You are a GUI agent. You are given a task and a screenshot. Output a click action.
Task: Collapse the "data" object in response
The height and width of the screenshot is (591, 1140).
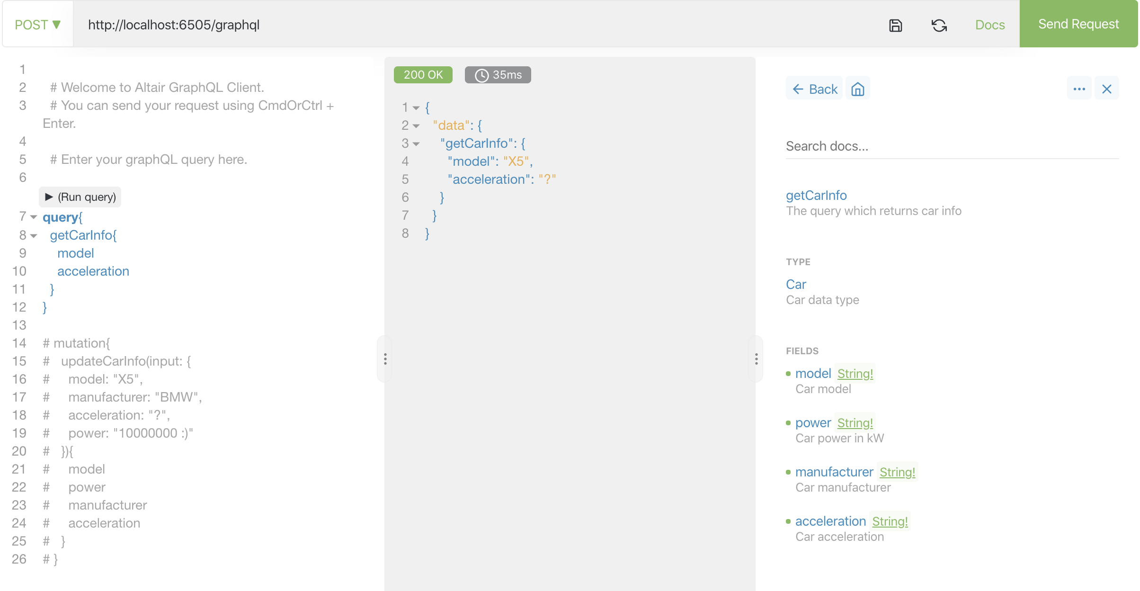[416, 126]
